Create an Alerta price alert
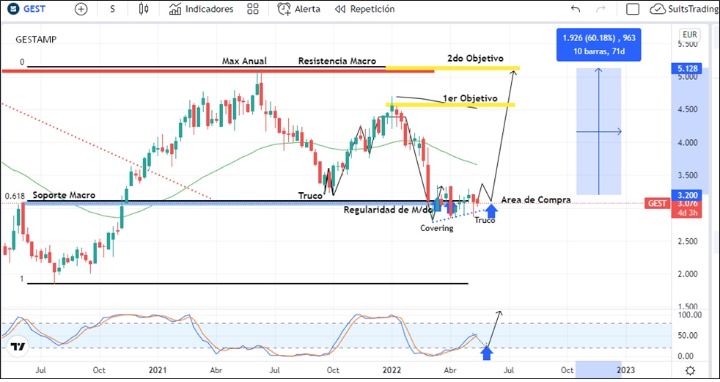 tap(299, 10)
